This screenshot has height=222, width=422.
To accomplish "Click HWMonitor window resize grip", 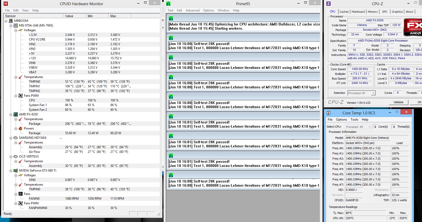I will pos(159,214).
